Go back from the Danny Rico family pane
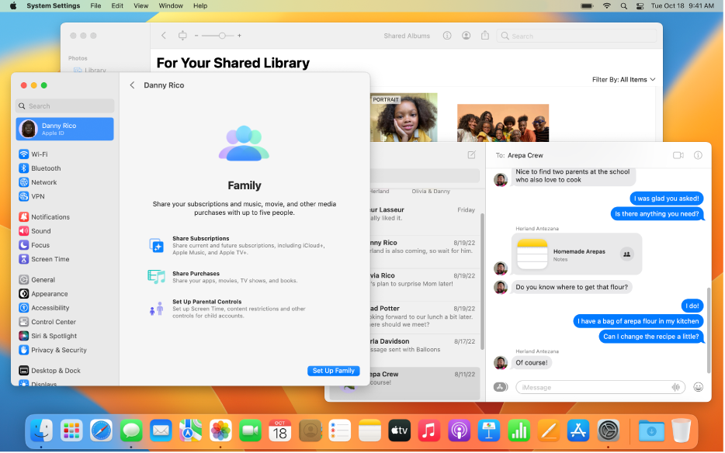 (132, 85)
